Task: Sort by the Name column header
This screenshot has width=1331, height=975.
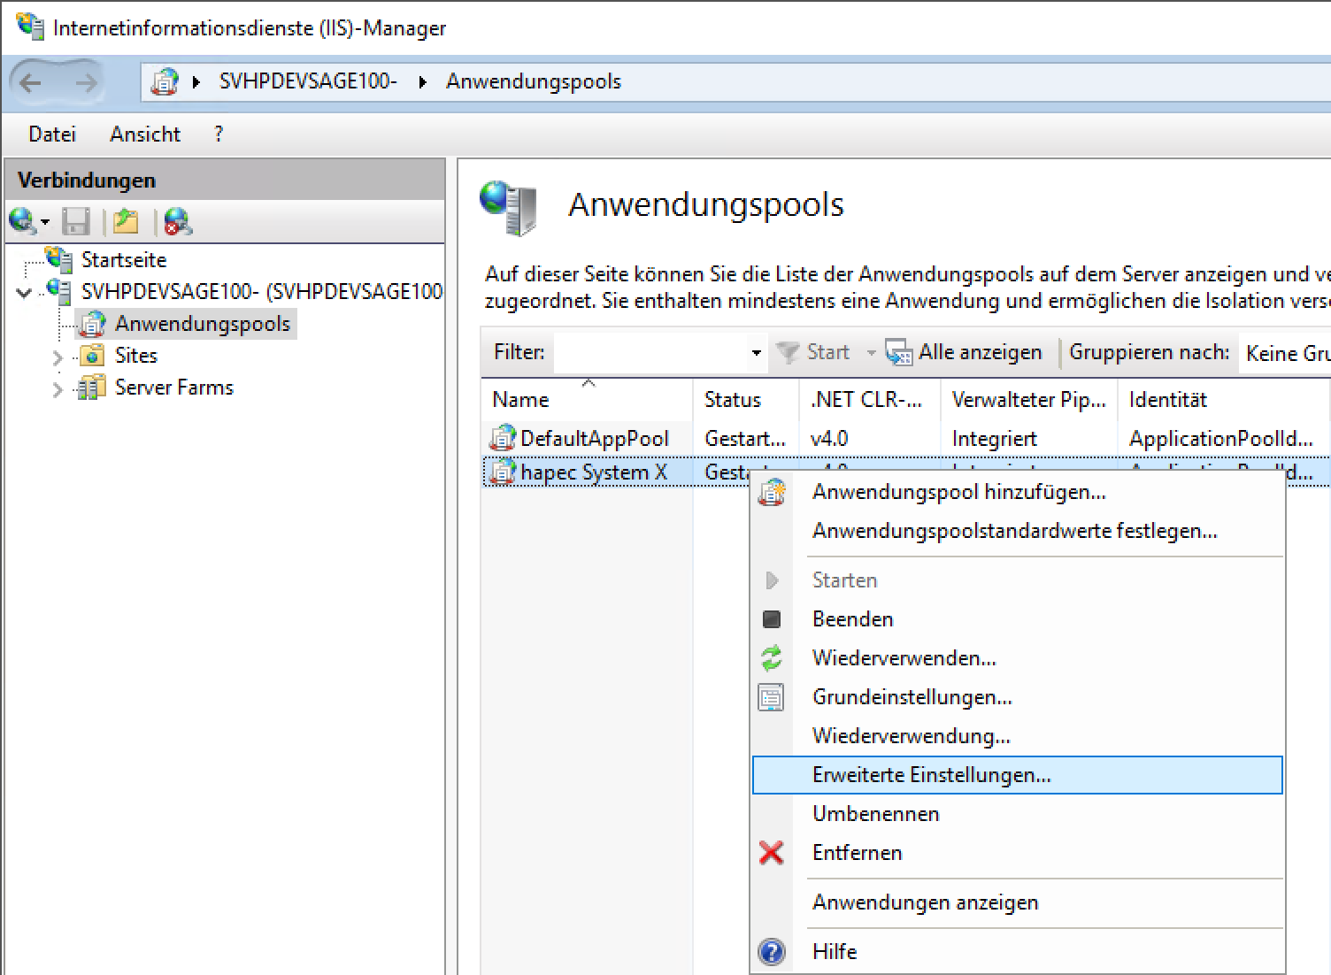Action: pos(520,400)
